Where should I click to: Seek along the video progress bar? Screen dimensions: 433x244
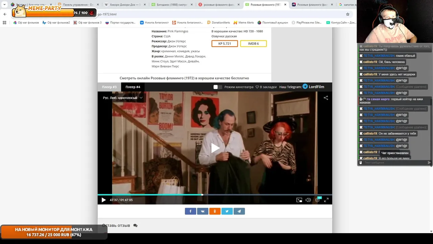click(215, 195)
